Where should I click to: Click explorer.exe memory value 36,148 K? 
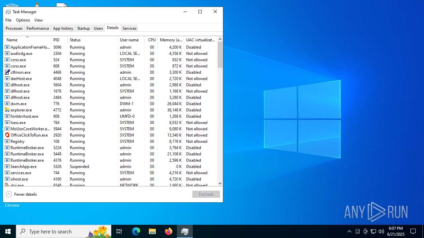pos(174,110)
